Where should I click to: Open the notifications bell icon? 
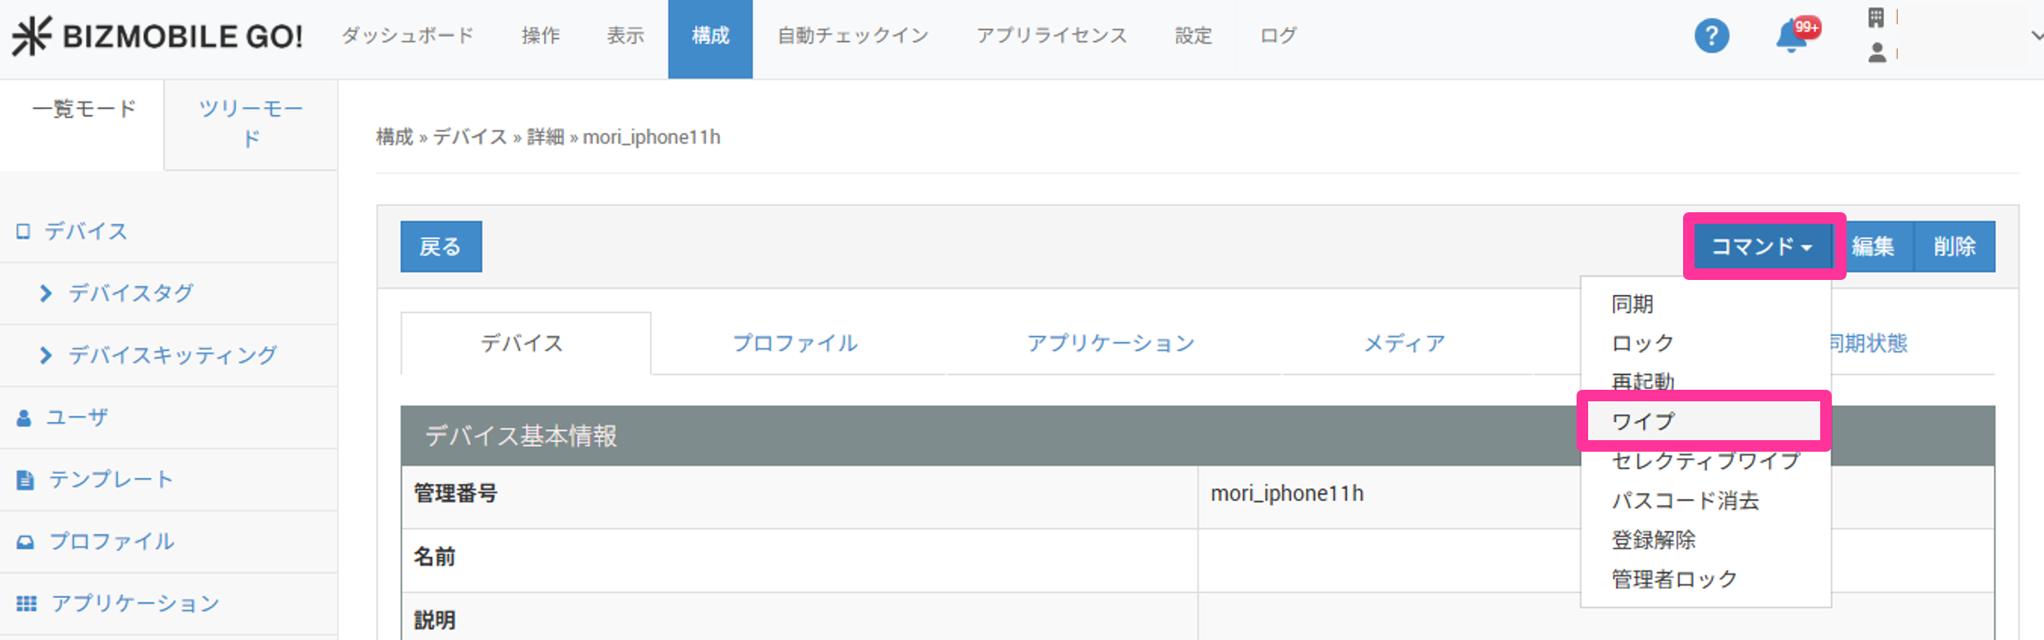point(1790,37)
